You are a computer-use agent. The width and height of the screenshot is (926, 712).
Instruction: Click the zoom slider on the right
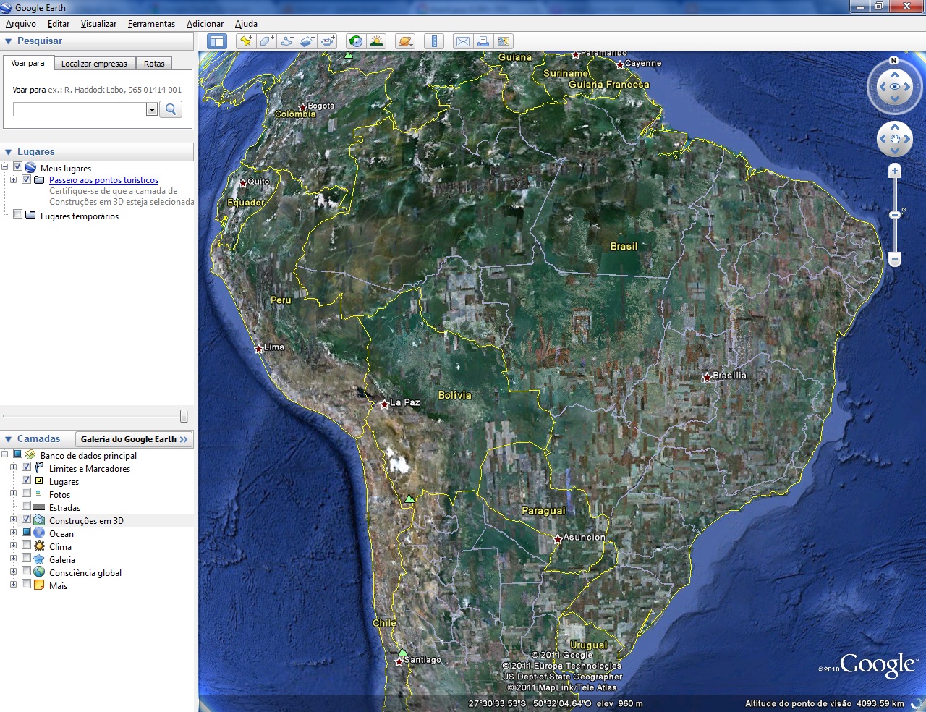coord(895,213)
